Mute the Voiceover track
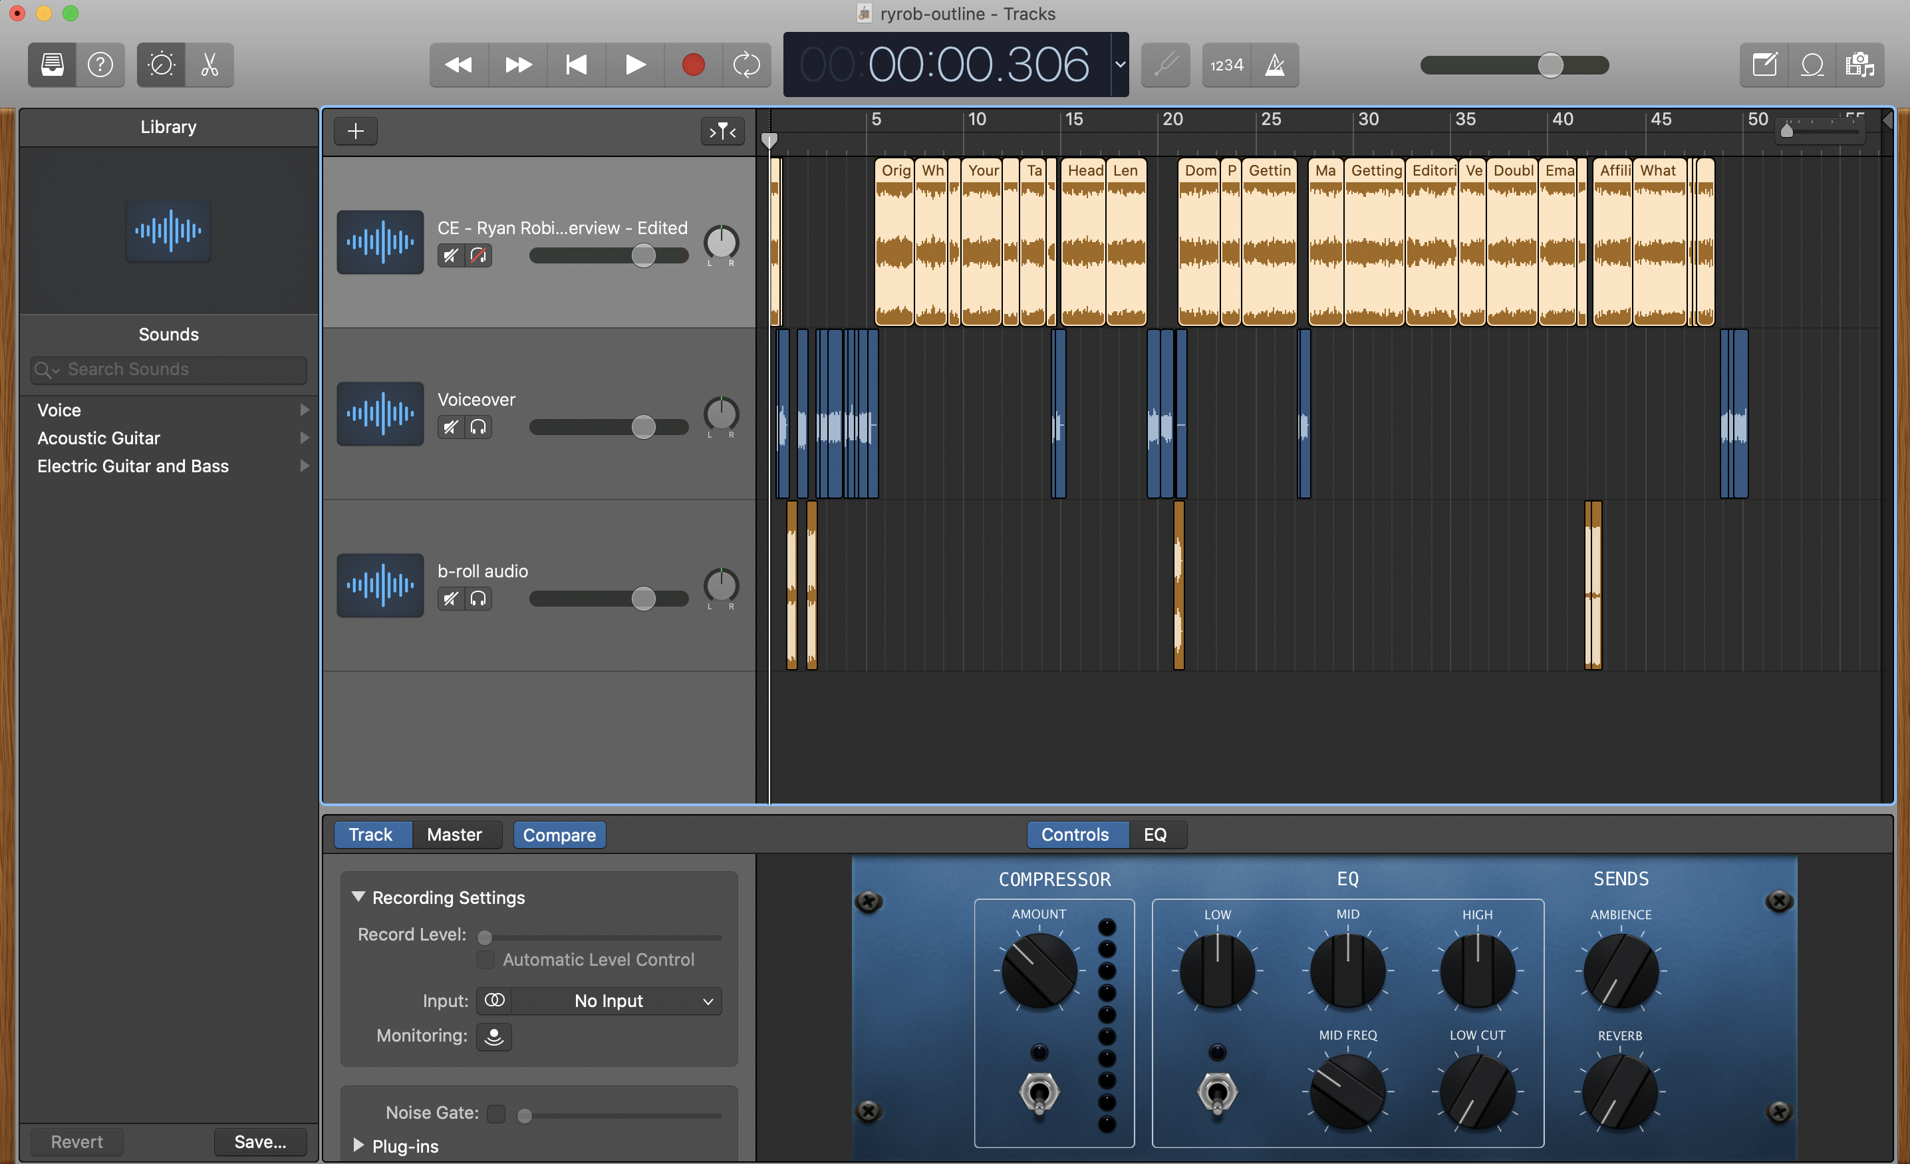This screenshot has width=1910, height=1164. click(x=450, y=427)
